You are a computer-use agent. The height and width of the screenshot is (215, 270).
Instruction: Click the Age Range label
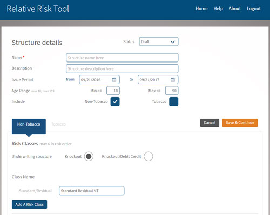pyautogui.click(x=21, y=91)
